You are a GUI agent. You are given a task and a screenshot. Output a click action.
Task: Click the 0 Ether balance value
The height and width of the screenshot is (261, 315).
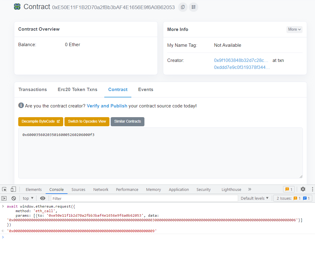click(73, 45)
